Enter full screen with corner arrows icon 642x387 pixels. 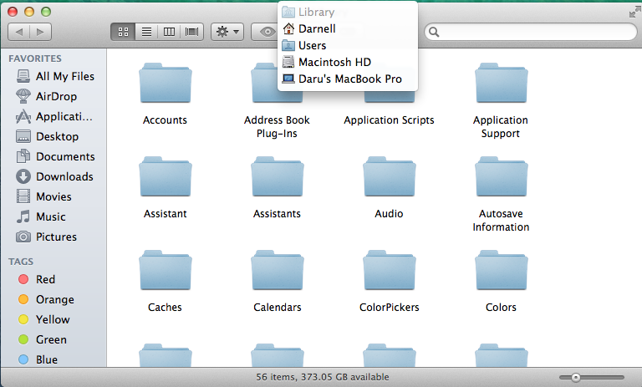[634, 13]
